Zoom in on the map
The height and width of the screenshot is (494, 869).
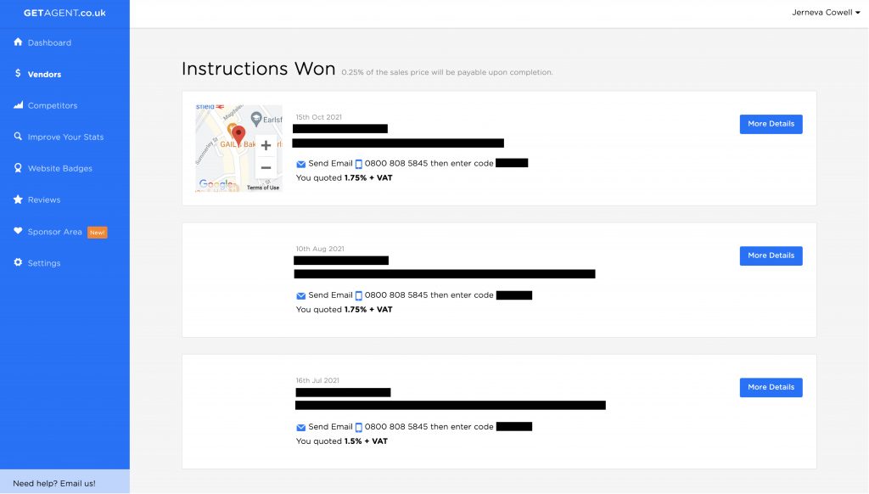tap(266, 145)
